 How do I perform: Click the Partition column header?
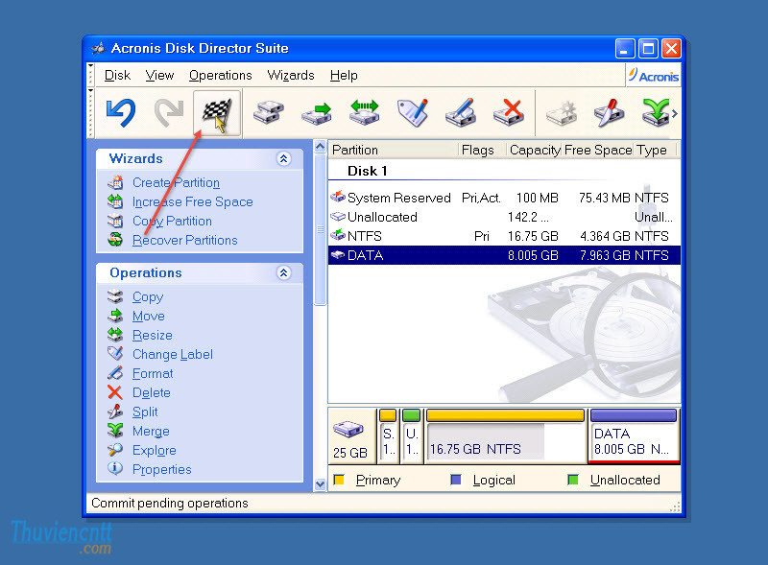(394, 150)
